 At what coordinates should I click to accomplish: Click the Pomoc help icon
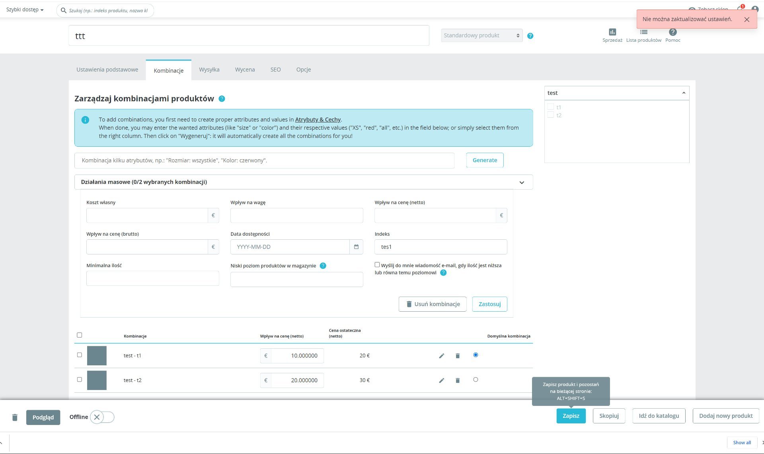(x=672, y=32)
